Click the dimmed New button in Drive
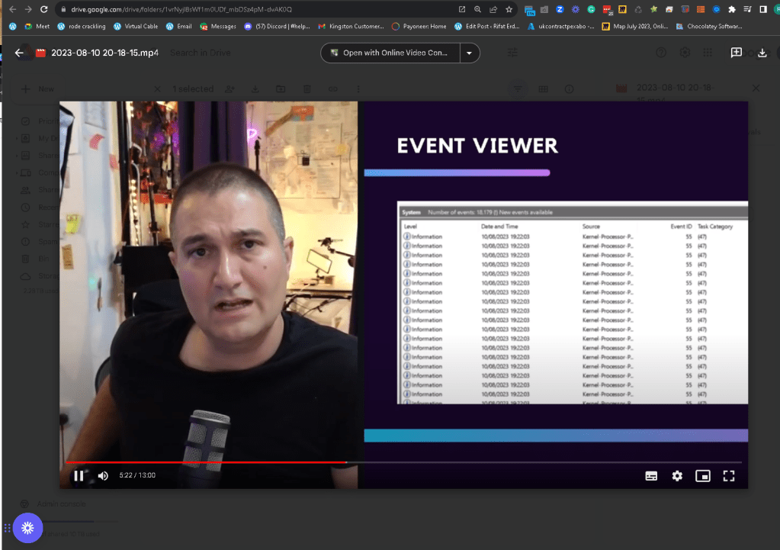780x550 pixels. pyautogui.click(x=38, y=89)
